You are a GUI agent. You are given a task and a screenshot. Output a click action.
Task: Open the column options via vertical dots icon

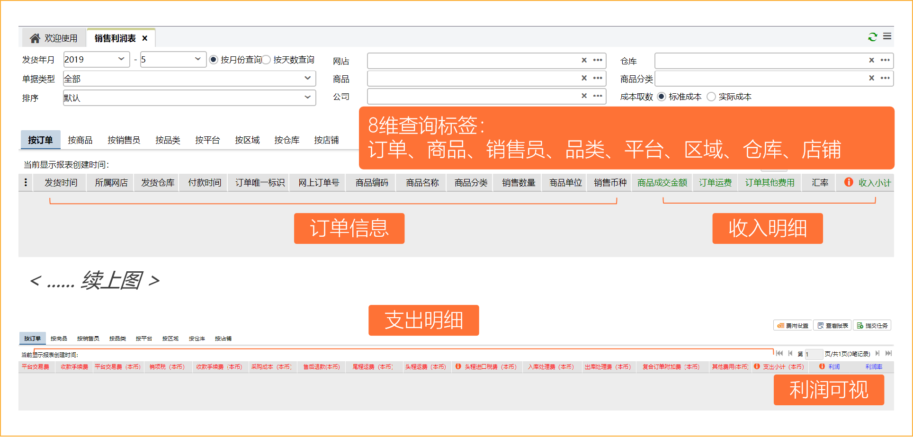(26, 182)
